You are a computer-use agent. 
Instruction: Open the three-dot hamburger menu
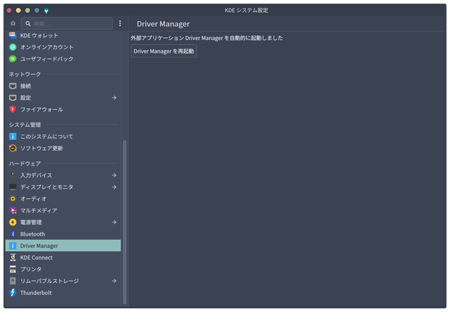(x=120, y=24)
